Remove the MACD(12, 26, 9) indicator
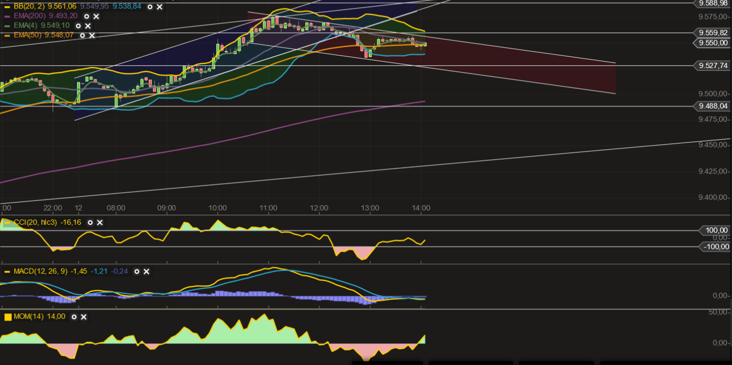Screen dimensions: 732x365 147,272
